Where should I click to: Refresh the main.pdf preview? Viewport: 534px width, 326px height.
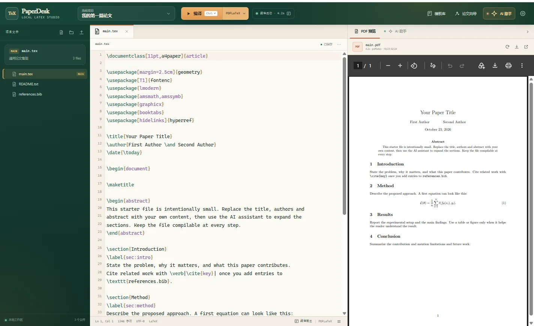pos(507,47)
